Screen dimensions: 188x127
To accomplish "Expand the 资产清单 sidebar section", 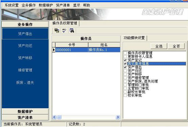I will 25,118.
